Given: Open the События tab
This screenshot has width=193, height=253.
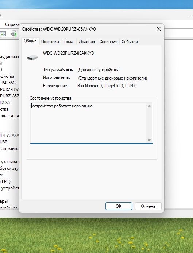Looking at the screenshot, I should [x=130, y=42].
